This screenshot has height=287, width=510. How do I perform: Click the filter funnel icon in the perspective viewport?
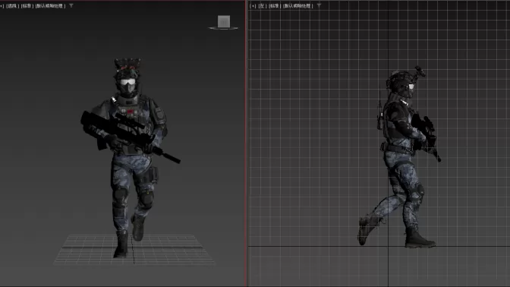[x=71, y=5]
